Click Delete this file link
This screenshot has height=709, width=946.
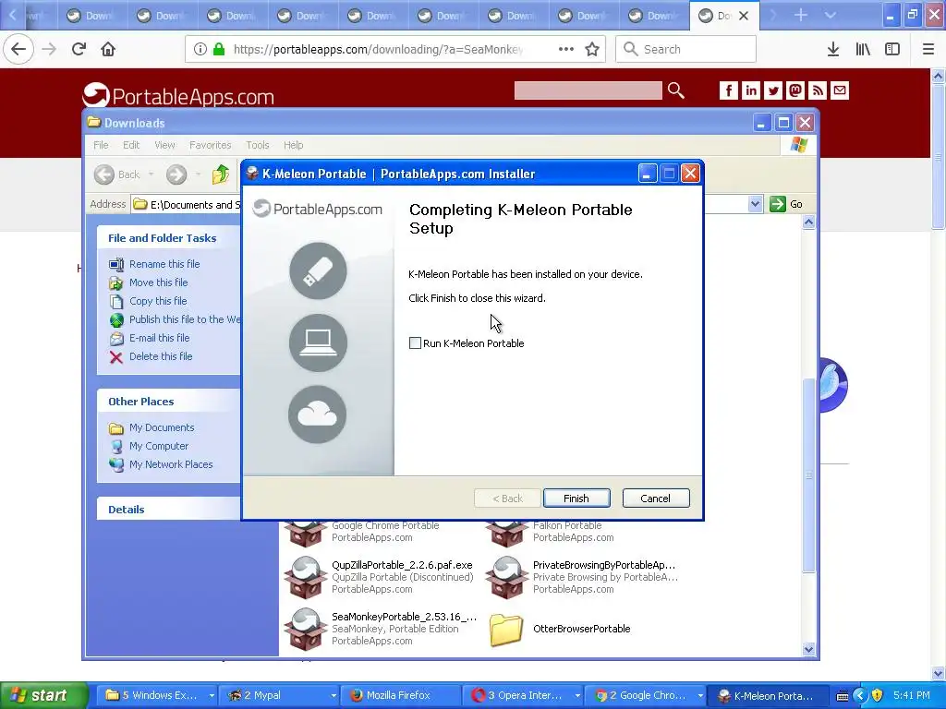pos(161,356)
